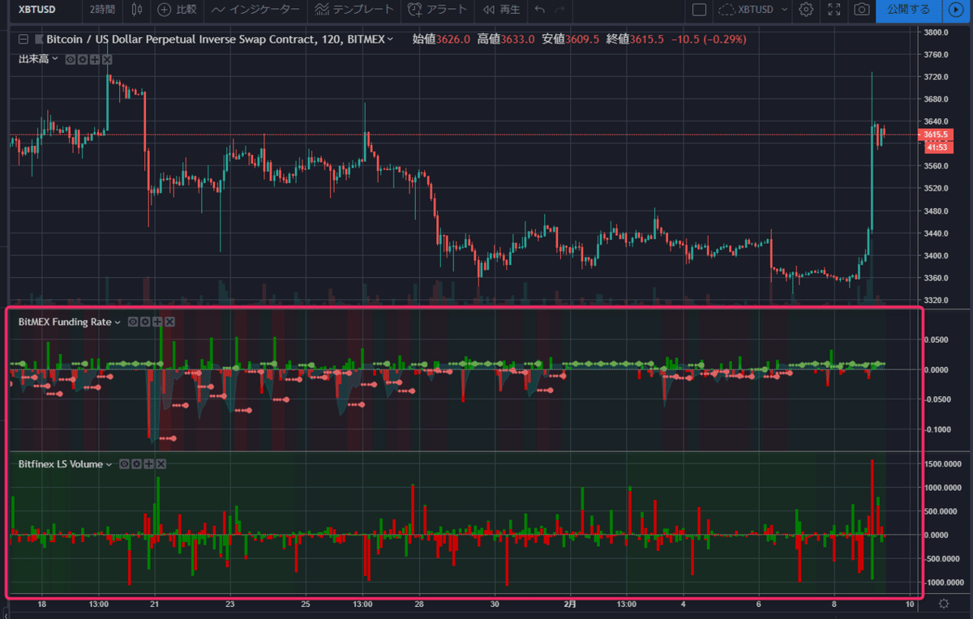Open the plus menu of BitMEX Funding Rate
The height and width of the screenshot is (619, 973).
pos(157,322)
